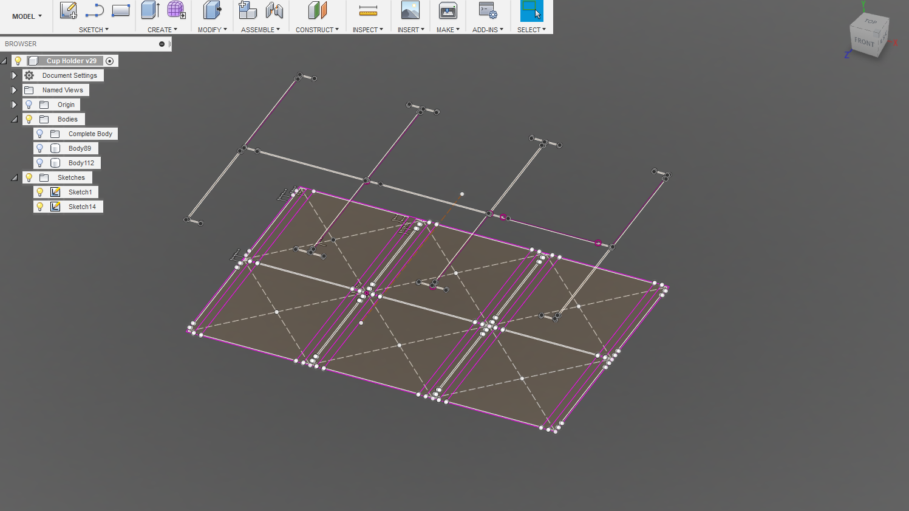Expand the Named Views folder

click(14, 90)
